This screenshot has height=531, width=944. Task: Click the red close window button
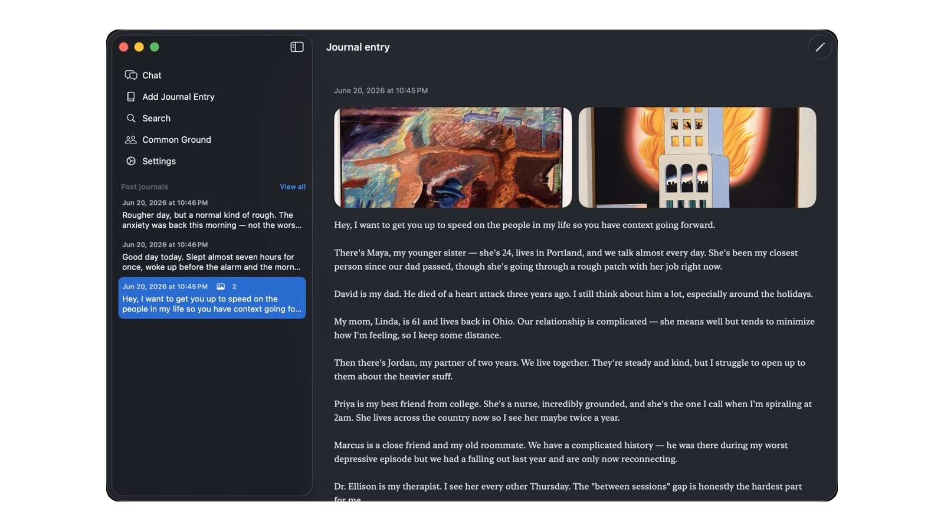point(124,47)
